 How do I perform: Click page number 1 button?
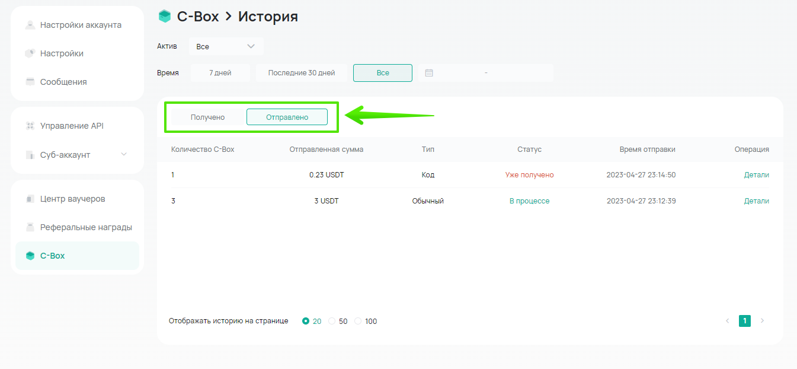click(x=745, y=321)
